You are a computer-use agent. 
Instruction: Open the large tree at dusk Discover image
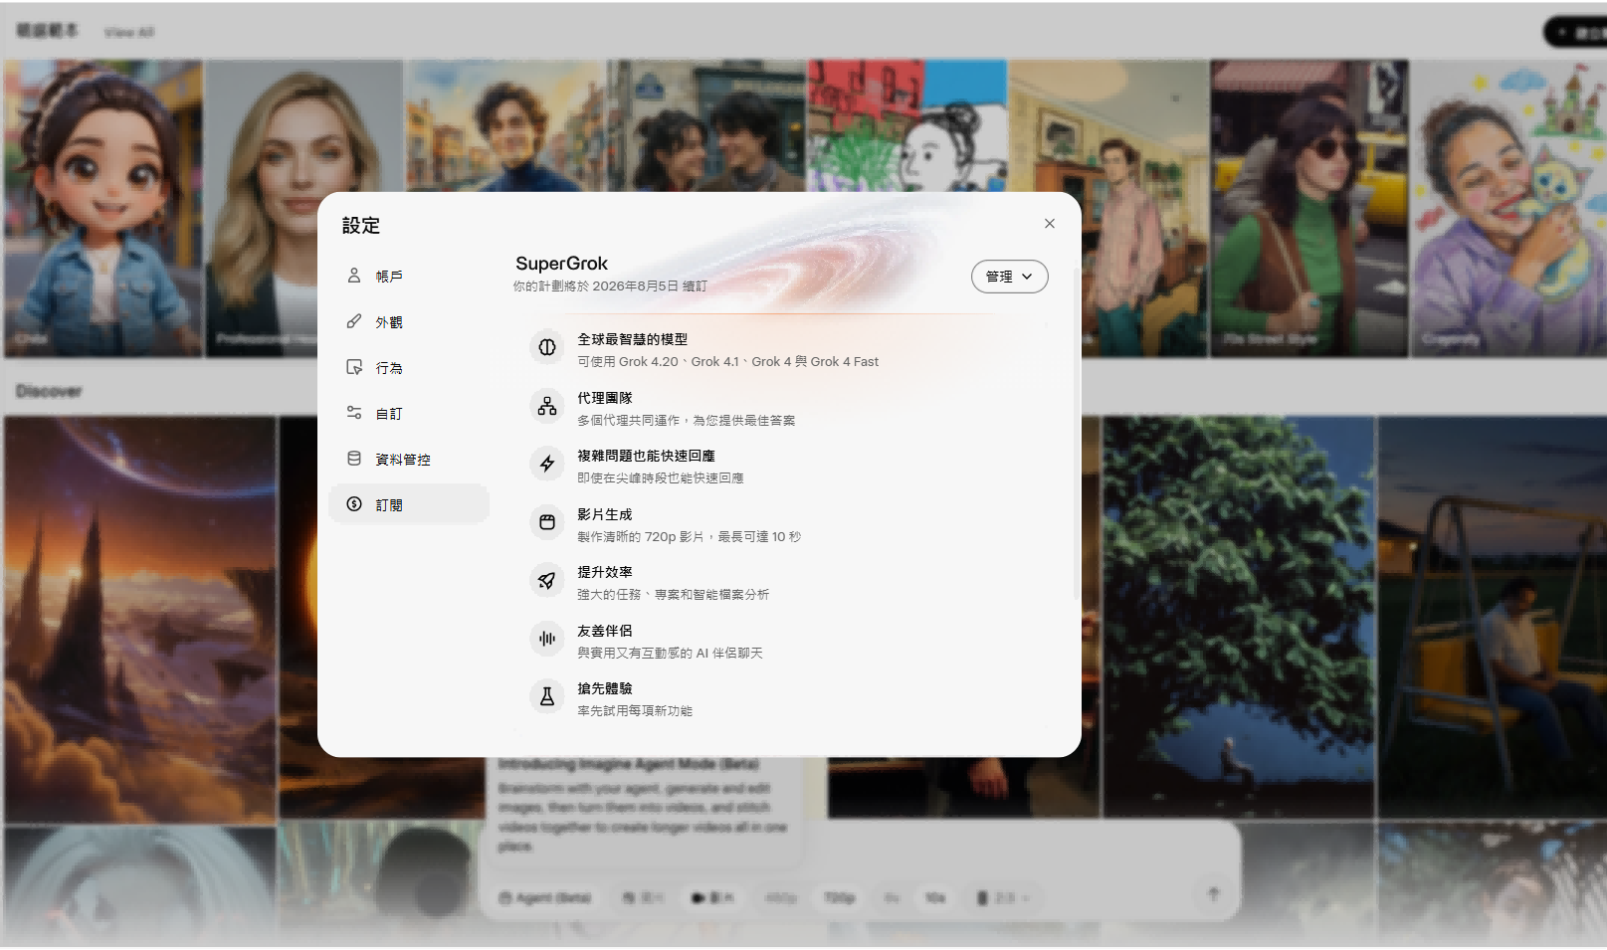(1239, 617)
